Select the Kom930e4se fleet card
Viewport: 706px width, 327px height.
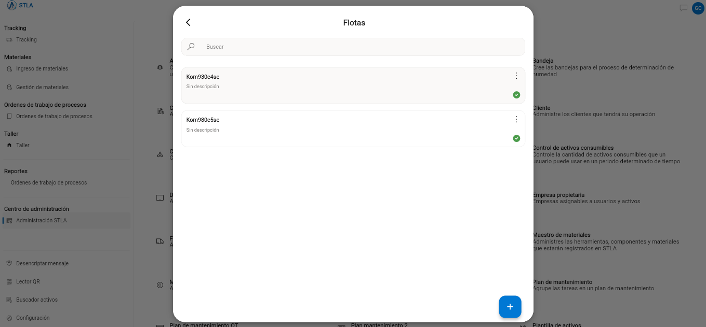353,86
